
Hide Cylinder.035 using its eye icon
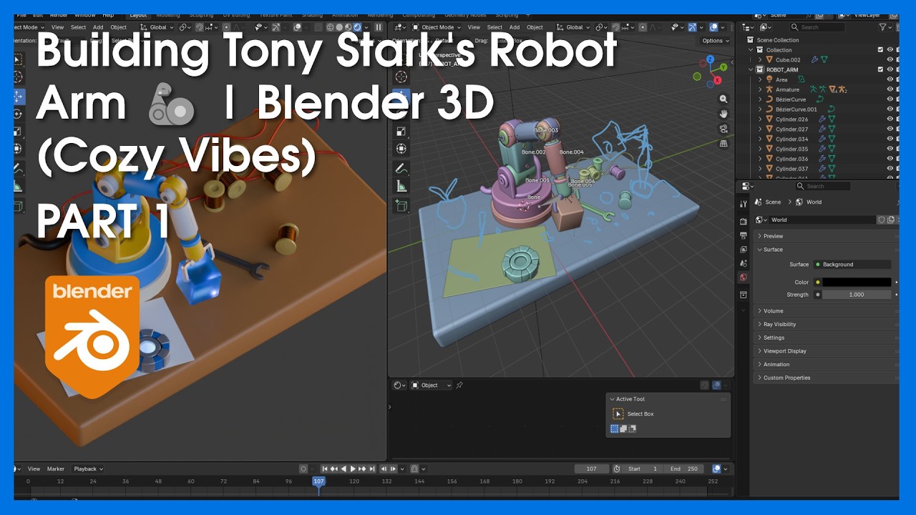tap(890, 149)
